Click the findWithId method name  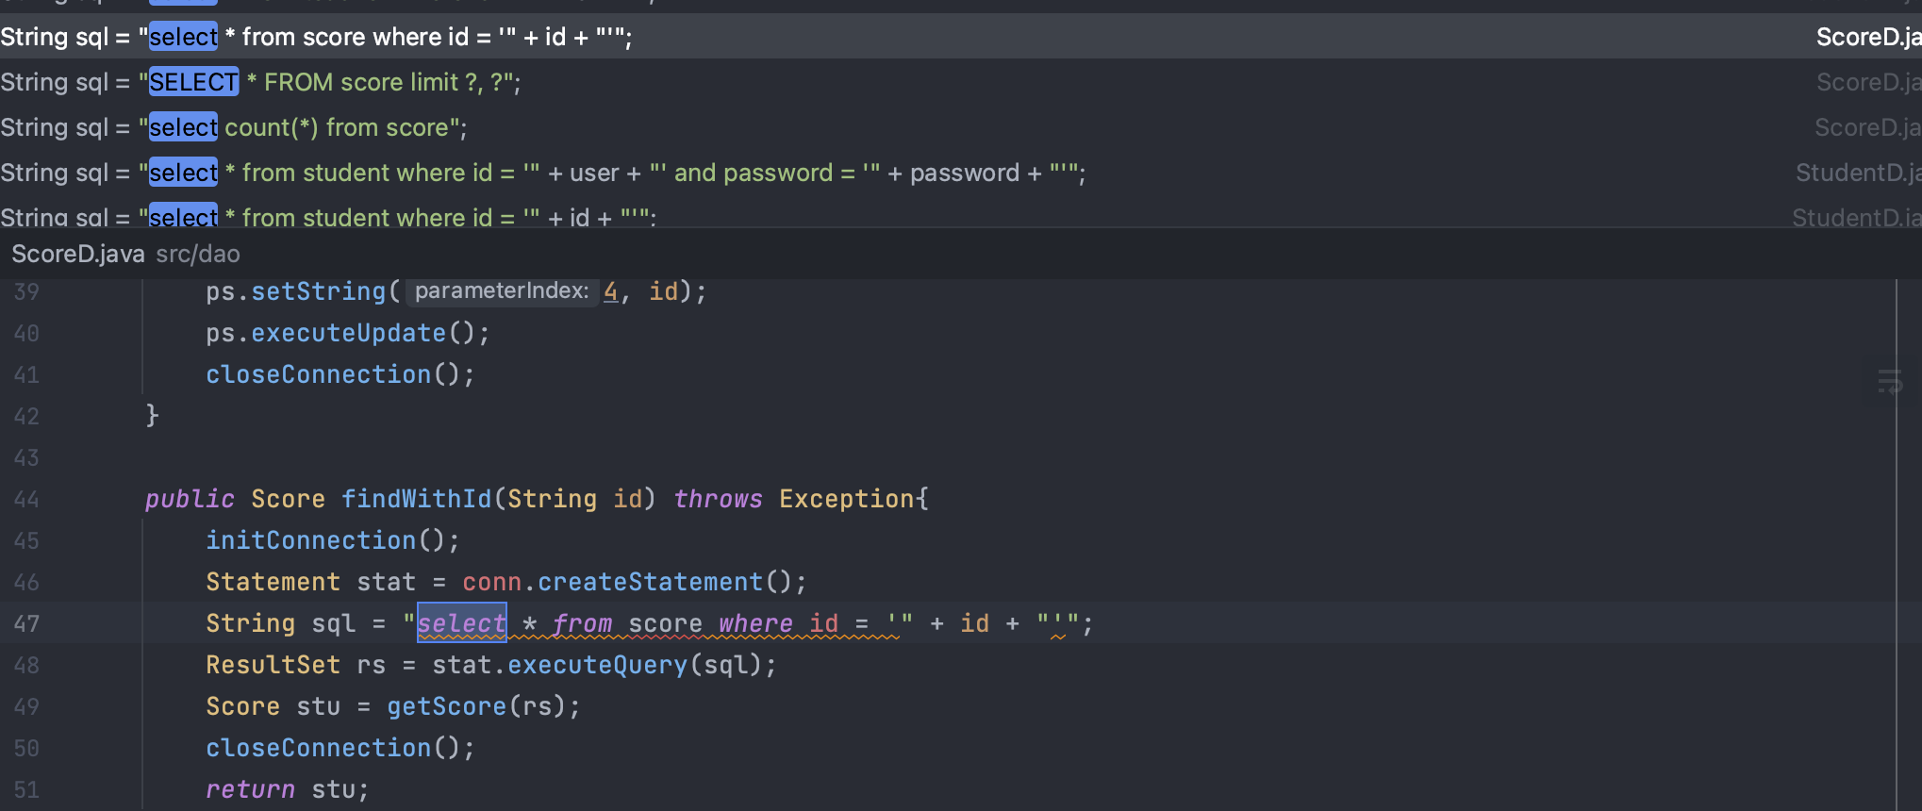[416, 500]
